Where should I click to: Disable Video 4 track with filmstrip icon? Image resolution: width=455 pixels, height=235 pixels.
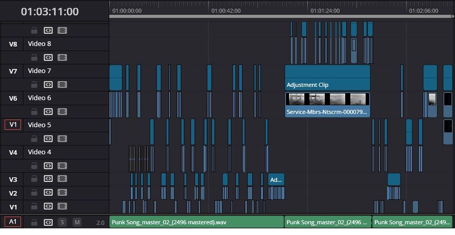pyautogui.click(x=62, y=166)
